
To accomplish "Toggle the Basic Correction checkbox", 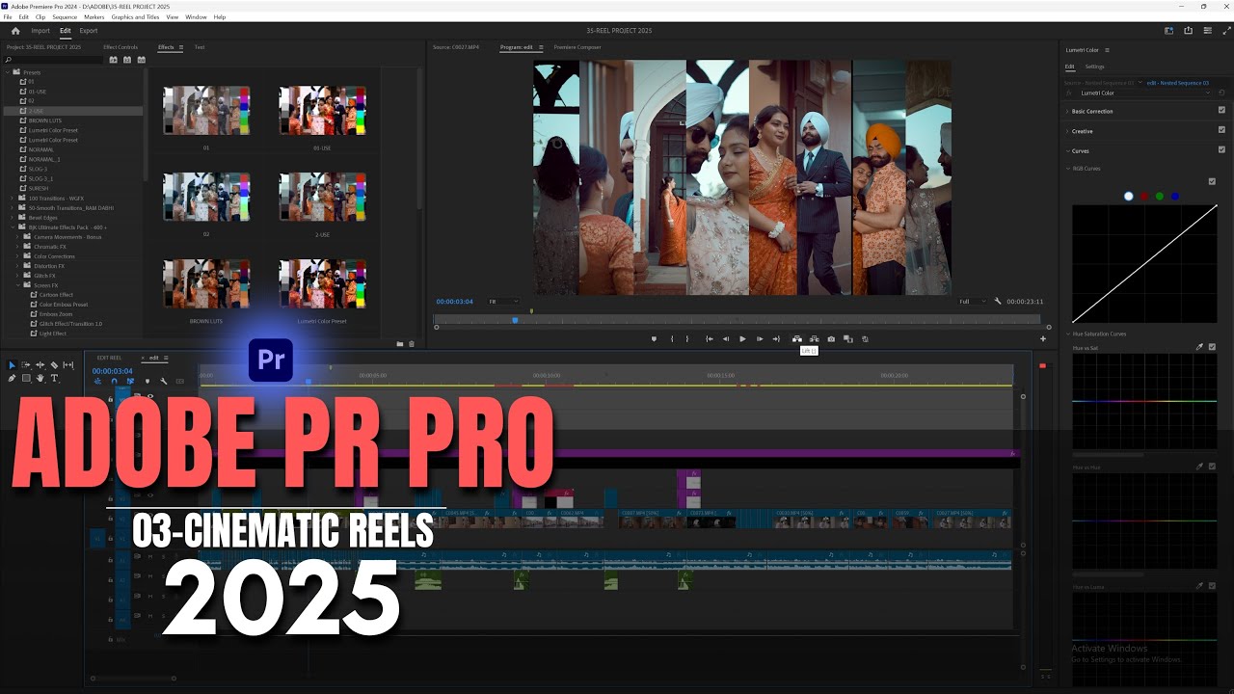I will [x=1221, y=111].
